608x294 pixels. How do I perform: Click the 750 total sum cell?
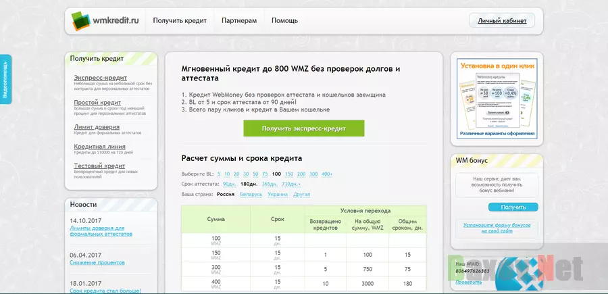tap(368, 269)
